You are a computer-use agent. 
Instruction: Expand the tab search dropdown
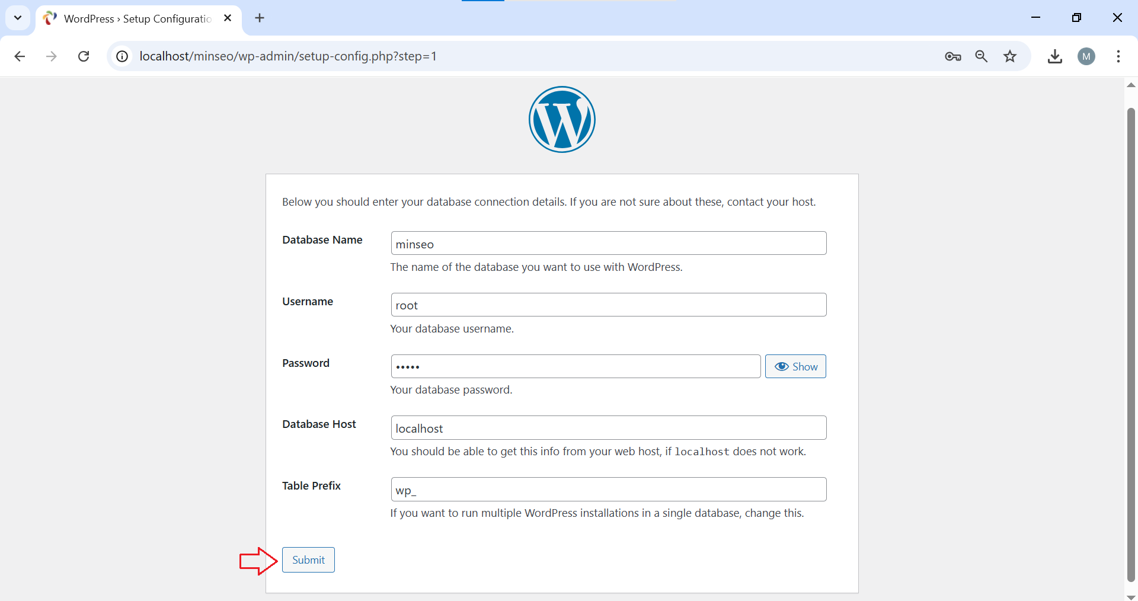point(18,18)
